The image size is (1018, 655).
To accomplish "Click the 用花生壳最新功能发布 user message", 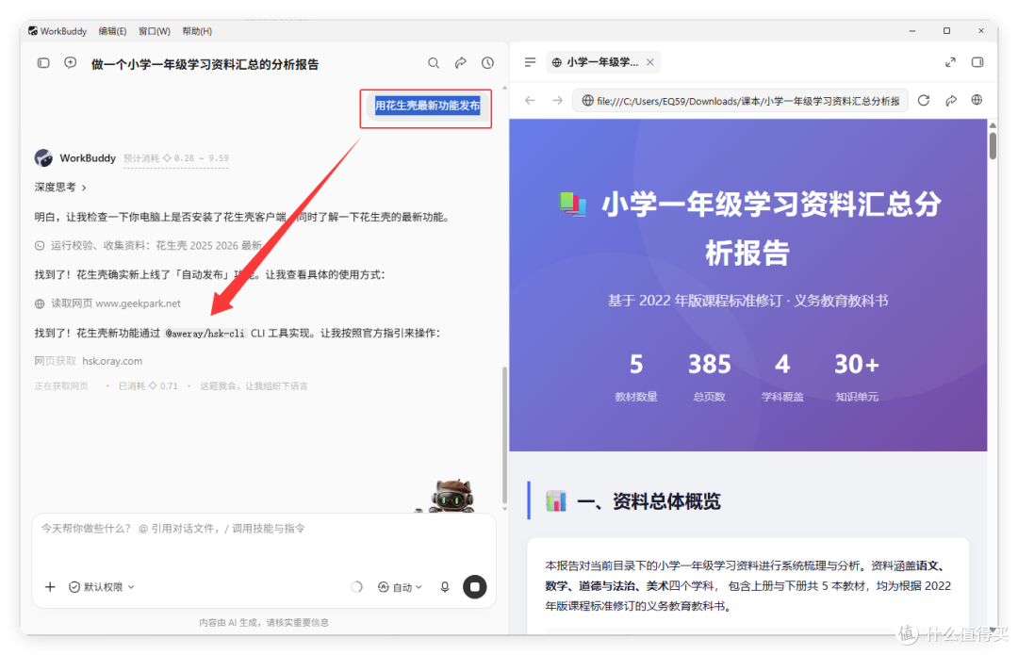I will (427, 106).
